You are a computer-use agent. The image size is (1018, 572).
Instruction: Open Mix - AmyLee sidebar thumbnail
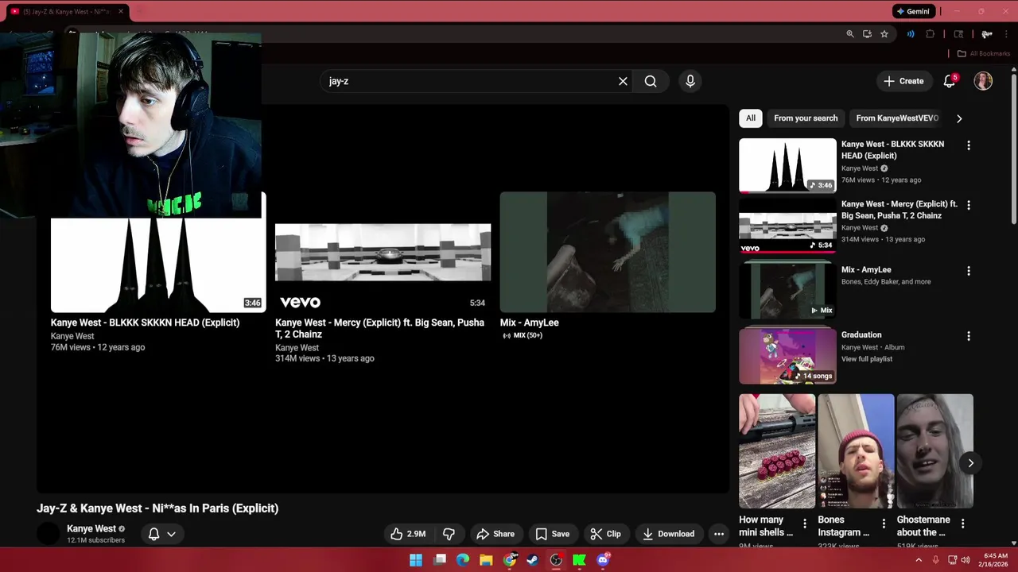click(787, 290)
